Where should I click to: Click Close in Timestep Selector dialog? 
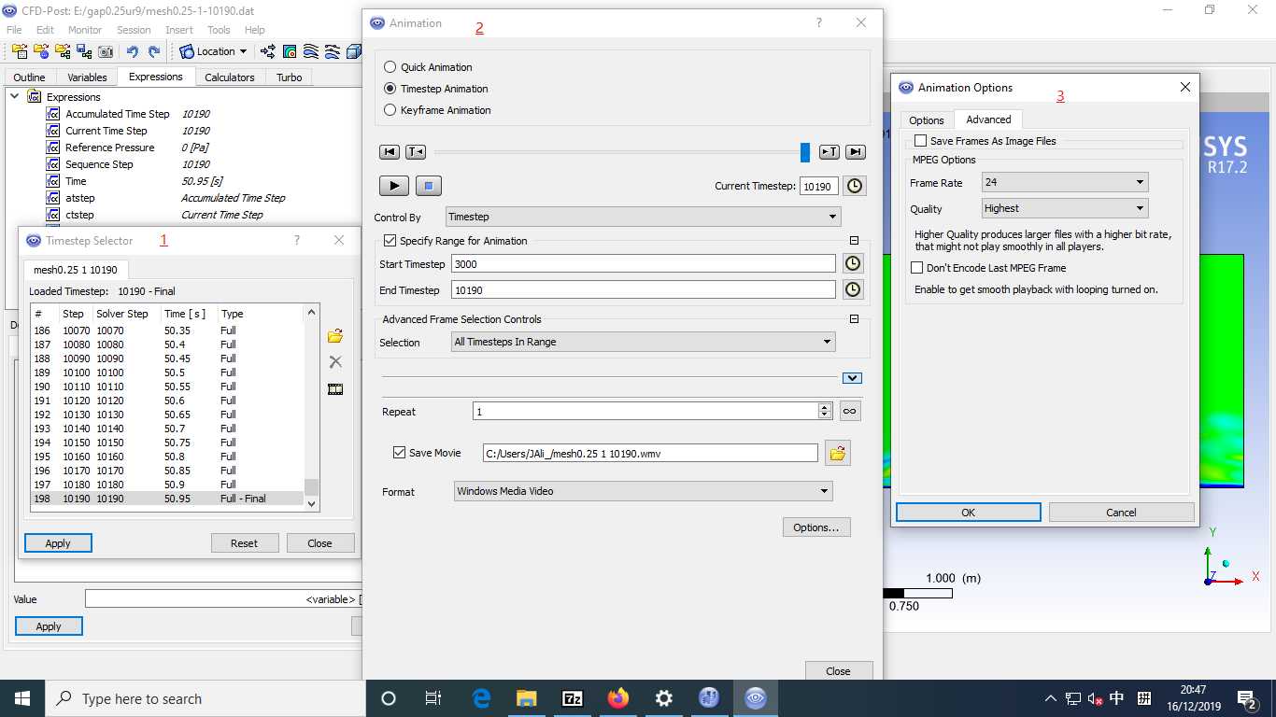319,543
